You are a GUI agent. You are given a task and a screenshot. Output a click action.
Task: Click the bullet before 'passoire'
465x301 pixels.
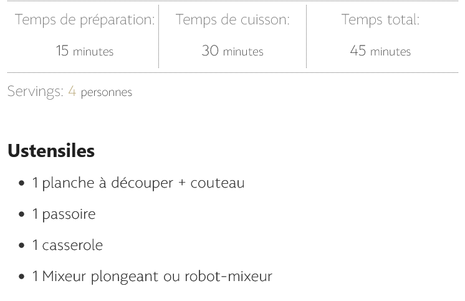click(22, 214)
